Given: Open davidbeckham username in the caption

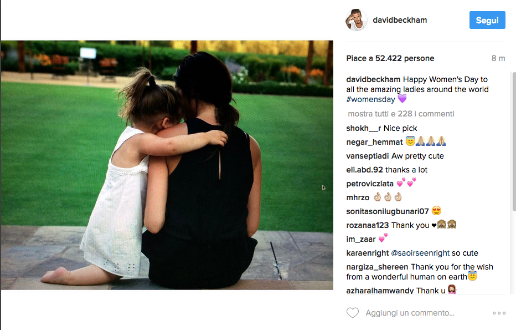Looking at the screenshot, I should [373, 79].
